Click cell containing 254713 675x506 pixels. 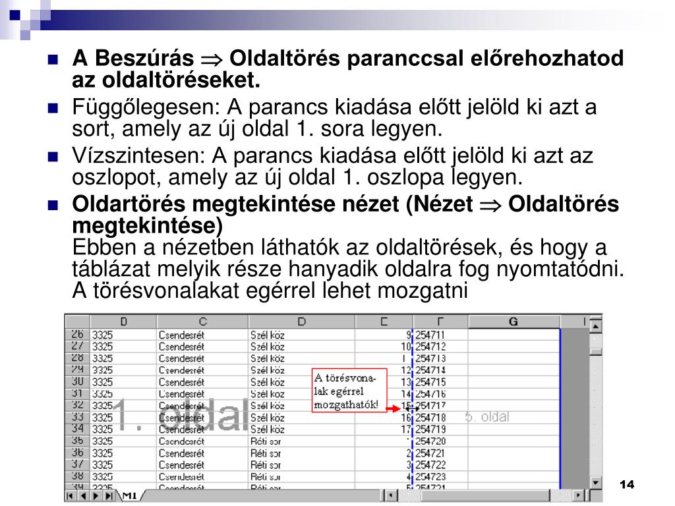[440, 358]
